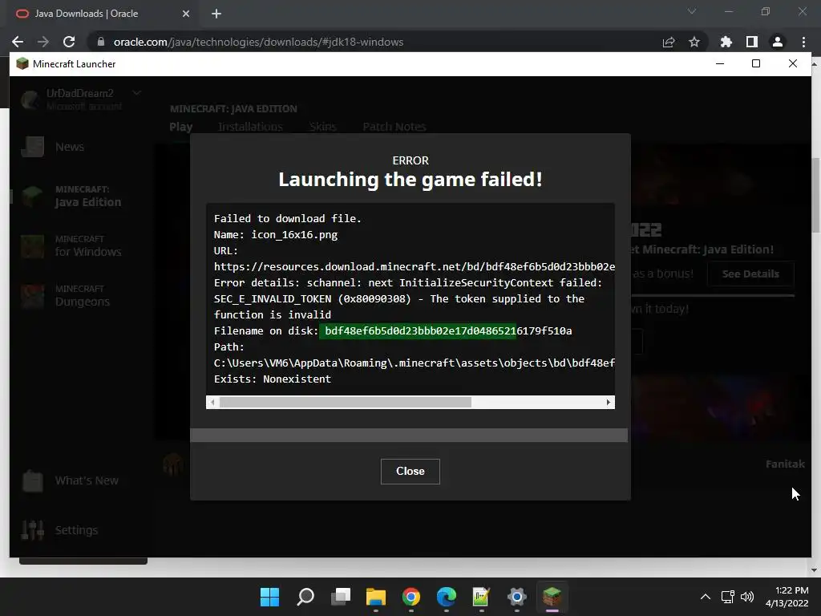This screenshot has height=616, width=821.
Task: Go back in the browser
Action: click(18, 42)
